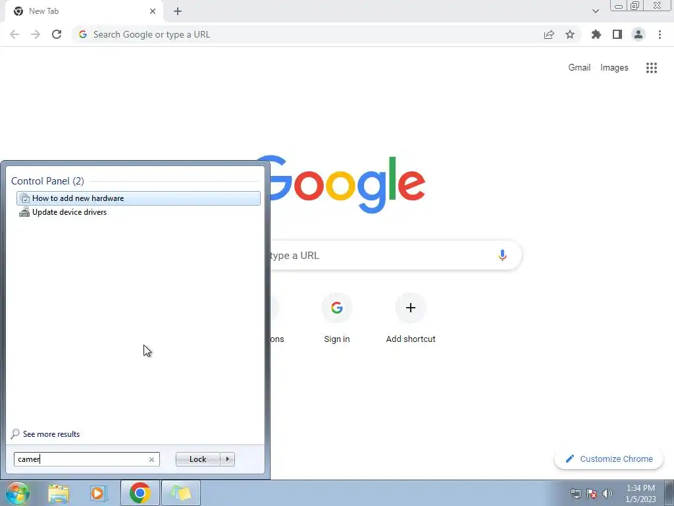Share this page icon in address bar
The image size is (674, 506).
[x=549, y=34]
